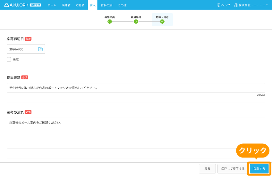
Task: Open the 候補者 menu
Action: click(66, 5)
